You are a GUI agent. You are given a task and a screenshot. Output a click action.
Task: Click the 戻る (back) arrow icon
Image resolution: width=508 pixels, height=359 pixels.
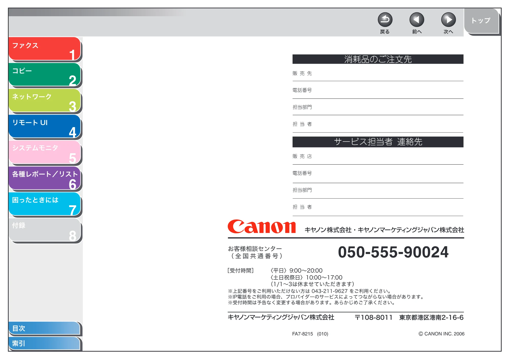tap(385, 20)
